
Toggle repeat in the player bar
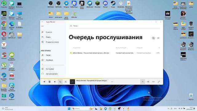pos(60,82)
